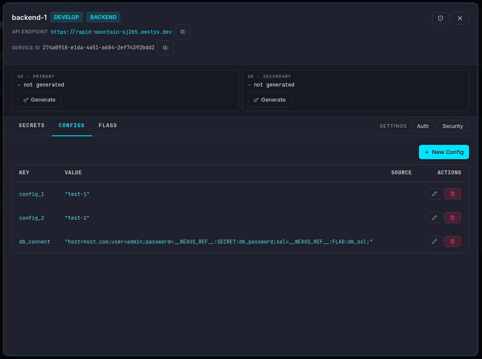Click the SK - PRIMARY label
The height and width of the screenshot is (359, 482).
click(x=36, y=77)
